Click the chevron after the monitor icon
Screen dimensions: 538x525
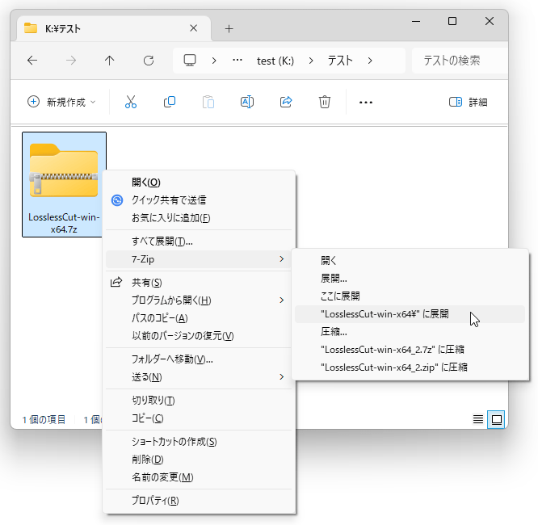pos(214,61)
